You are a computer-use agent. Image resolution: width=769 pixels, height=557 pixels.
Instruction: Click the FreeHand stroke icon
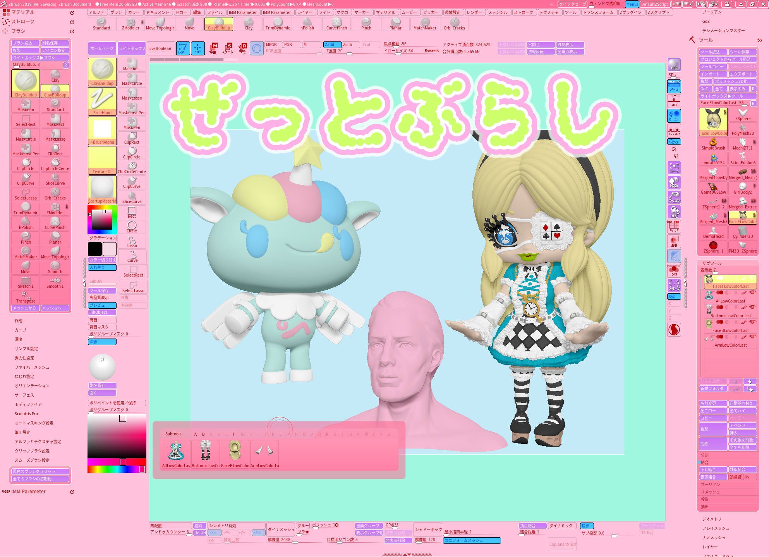coord(102,101)
